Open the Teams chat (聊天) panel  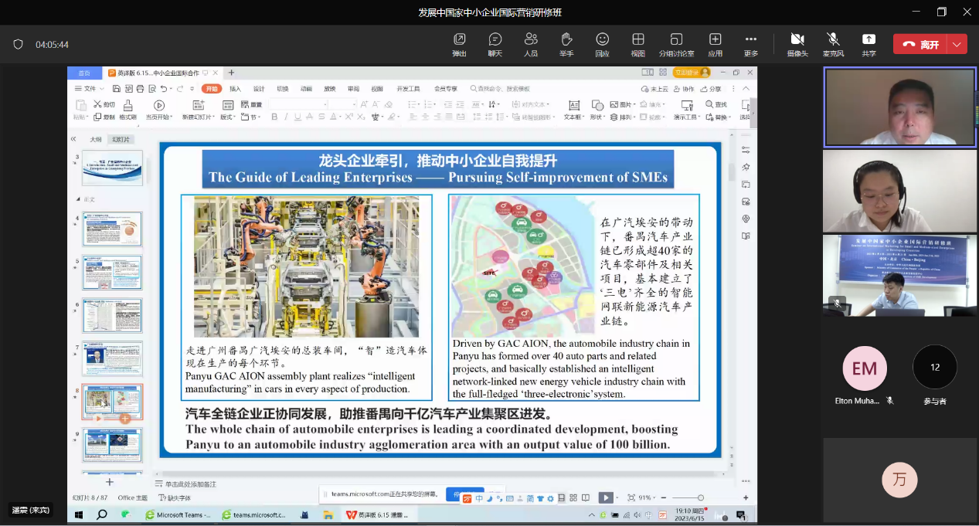[495, 44]
